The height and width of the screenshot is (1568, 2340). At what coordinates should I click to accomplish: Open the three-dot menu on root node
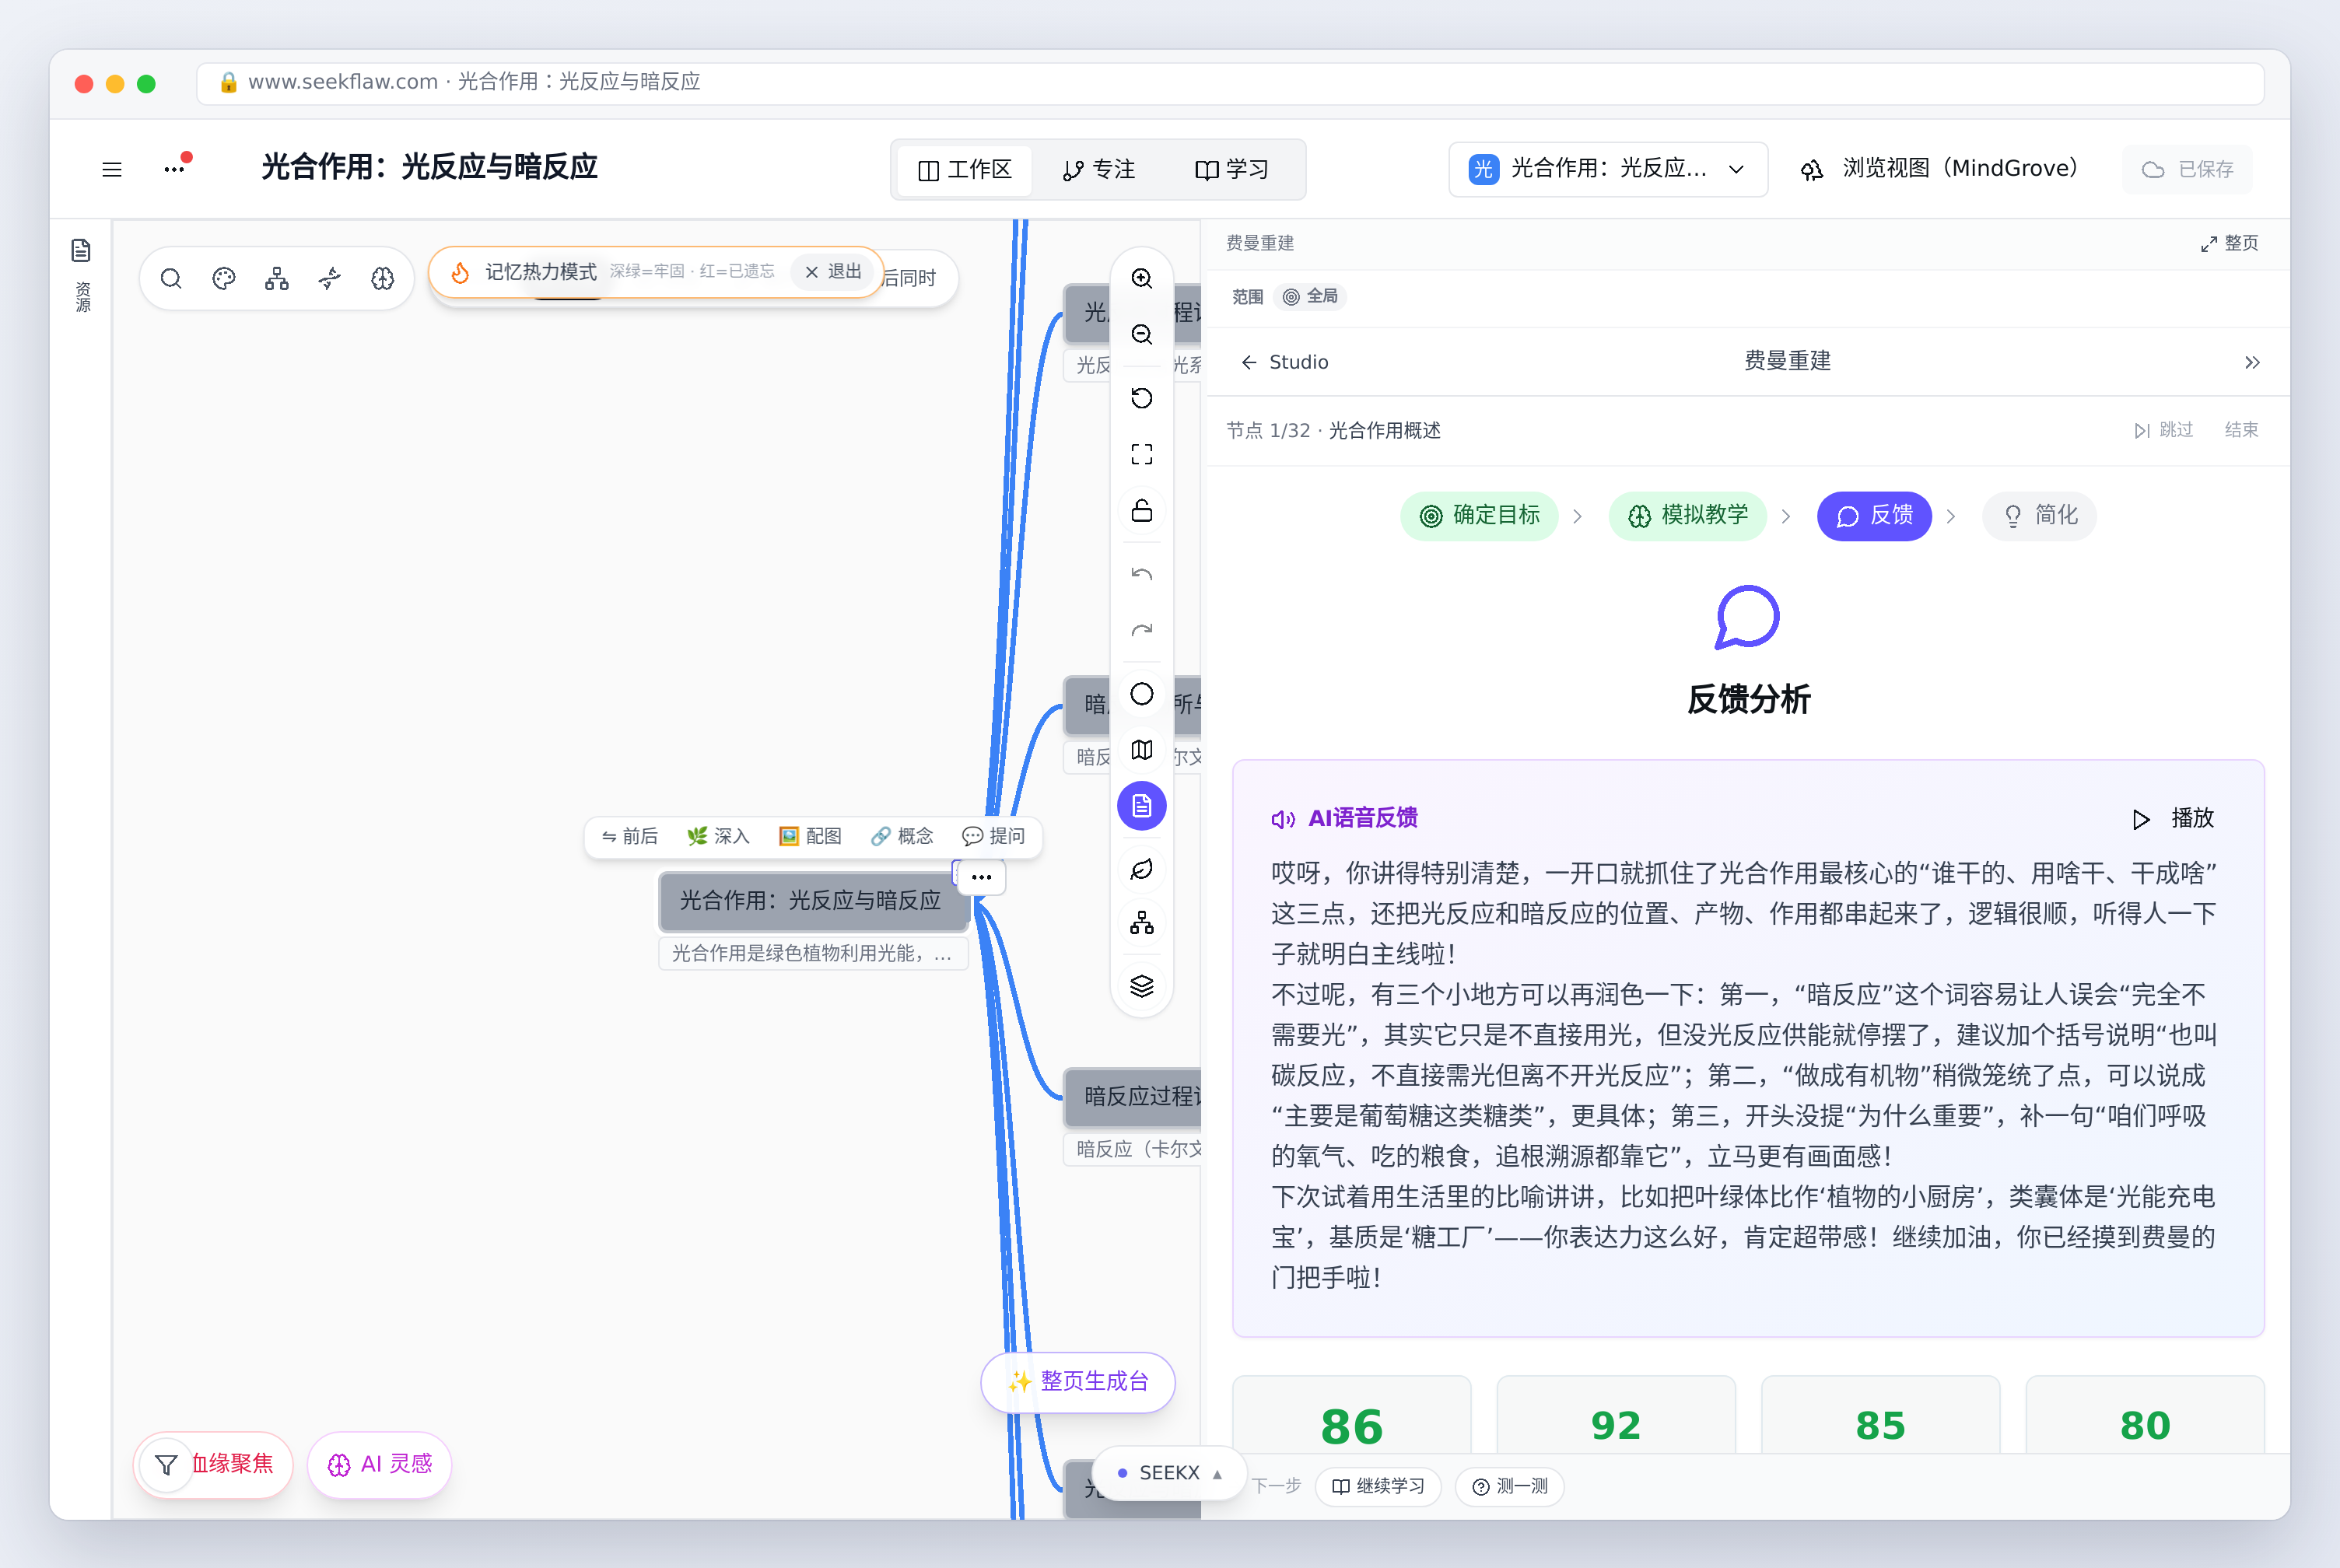(981, 877)
